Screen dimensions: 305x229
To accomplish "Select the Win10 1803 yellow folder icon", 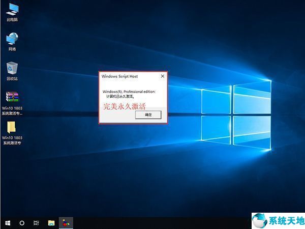I will pos(12,133).
